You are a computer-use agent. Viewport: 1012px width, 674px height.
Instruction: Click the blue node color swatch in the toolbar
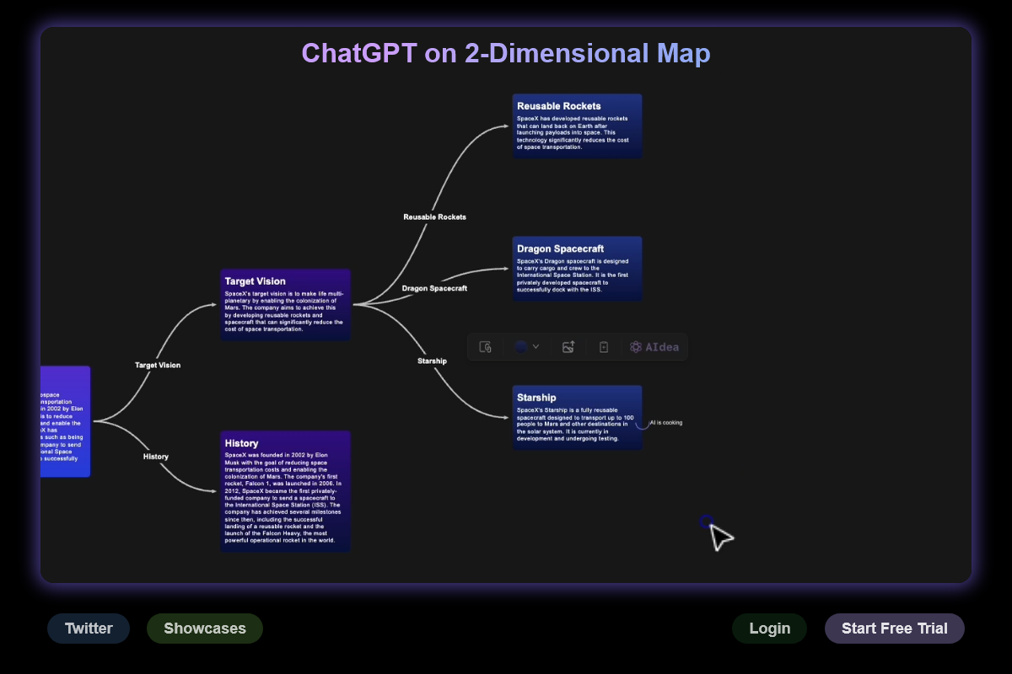(x=521, y=347)
